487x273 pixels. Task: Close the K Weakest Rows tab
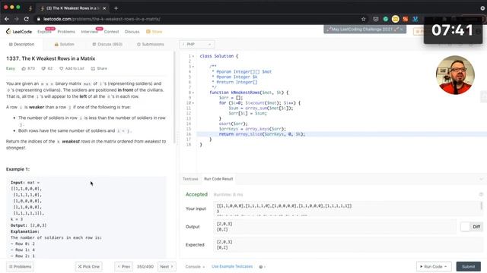(104, 8)
